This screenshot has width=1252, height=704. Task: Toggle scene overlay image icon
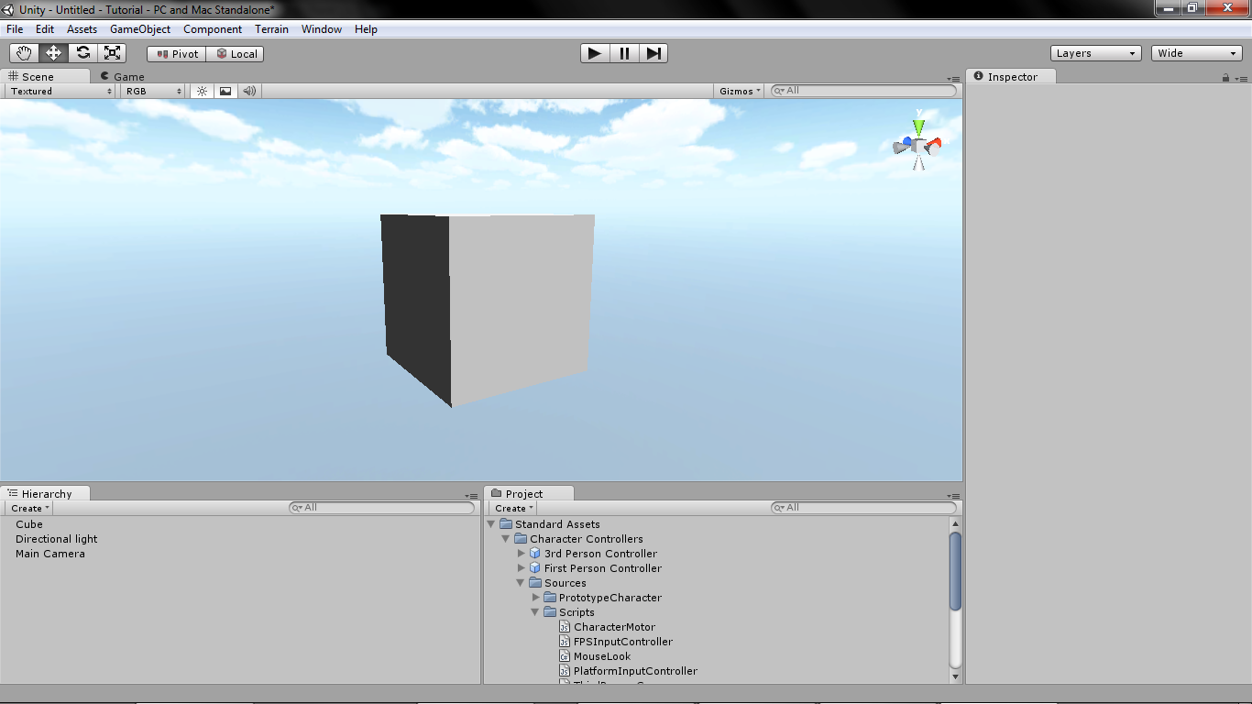click(x=225, y=91)
